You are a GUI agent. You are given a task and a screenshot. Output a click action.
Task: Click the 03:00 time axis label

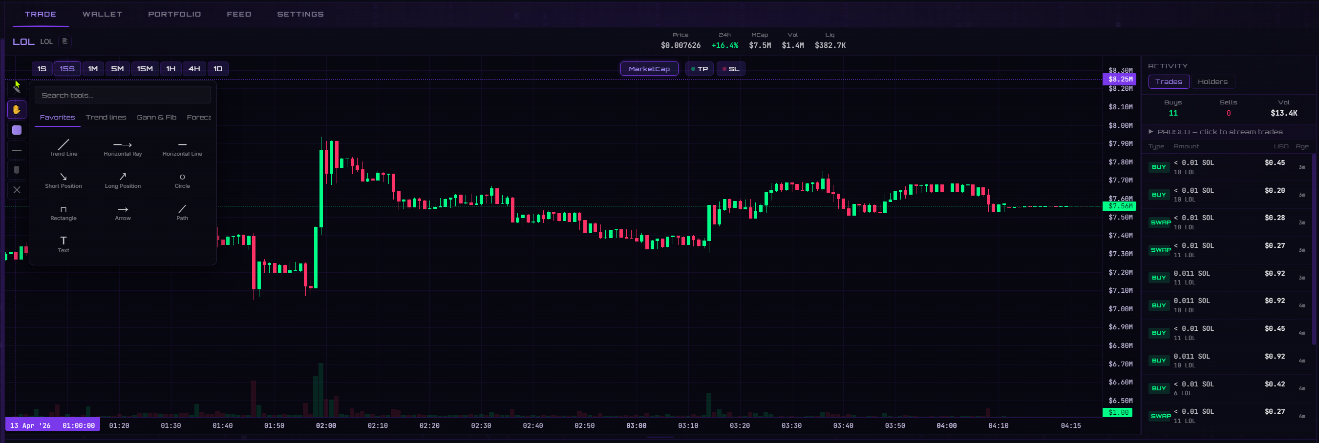tap(636, 425)
